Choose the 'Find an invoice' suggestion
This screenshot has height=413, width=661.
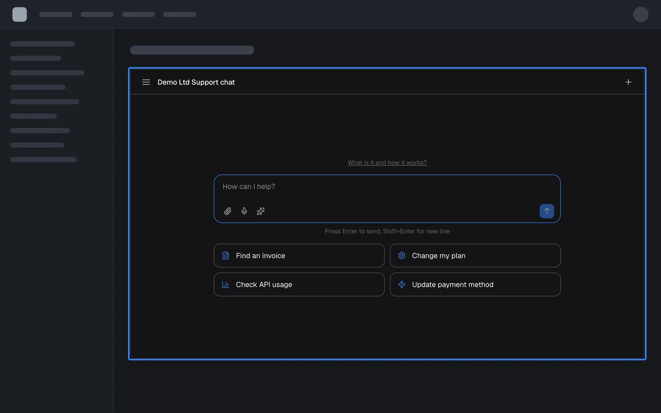tap(299, 256)
